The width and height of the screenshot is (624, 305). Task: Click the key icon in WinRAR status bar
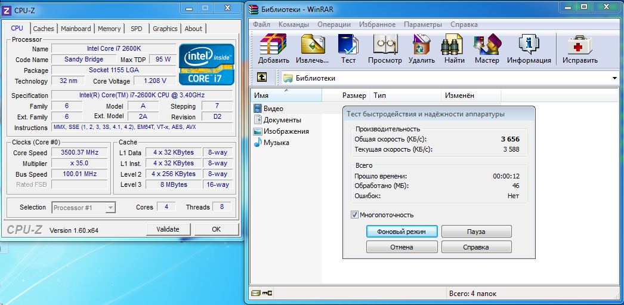click(x=267, y=294)
